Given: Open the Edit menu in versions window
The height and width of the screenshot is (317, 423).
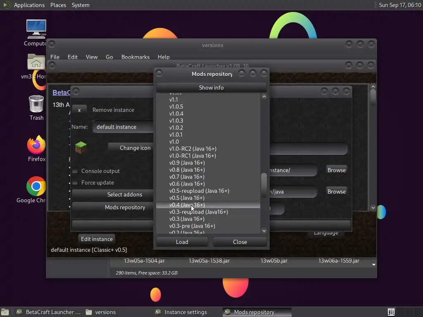Looking at the screenshot, I should 72,57.
